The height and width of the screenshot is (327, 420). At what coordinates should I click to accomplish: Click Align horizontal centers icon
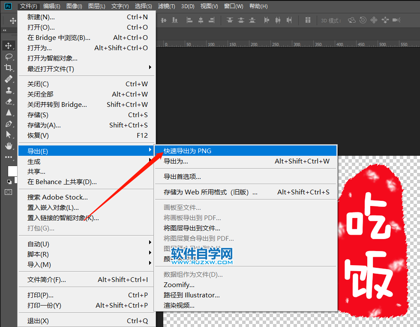pos(201,20)
